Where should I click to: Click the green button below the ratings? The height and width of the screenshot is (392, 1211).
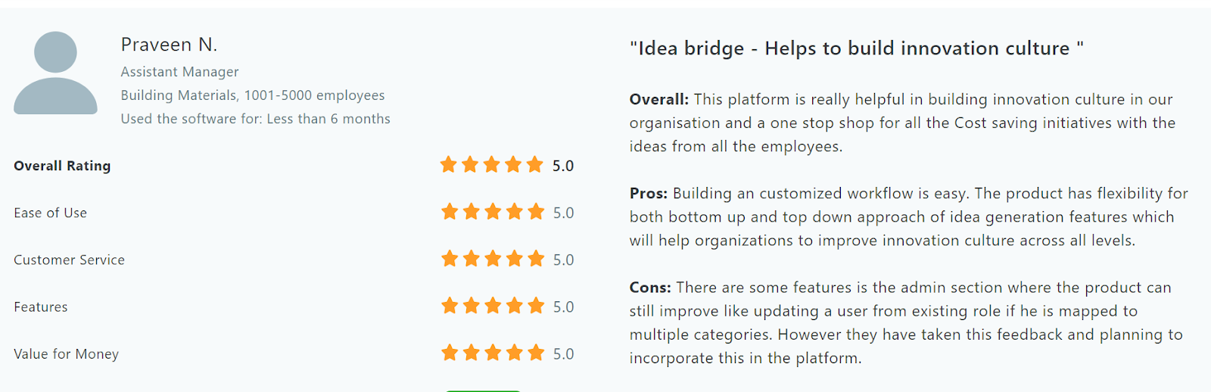(x=483, y=390)
